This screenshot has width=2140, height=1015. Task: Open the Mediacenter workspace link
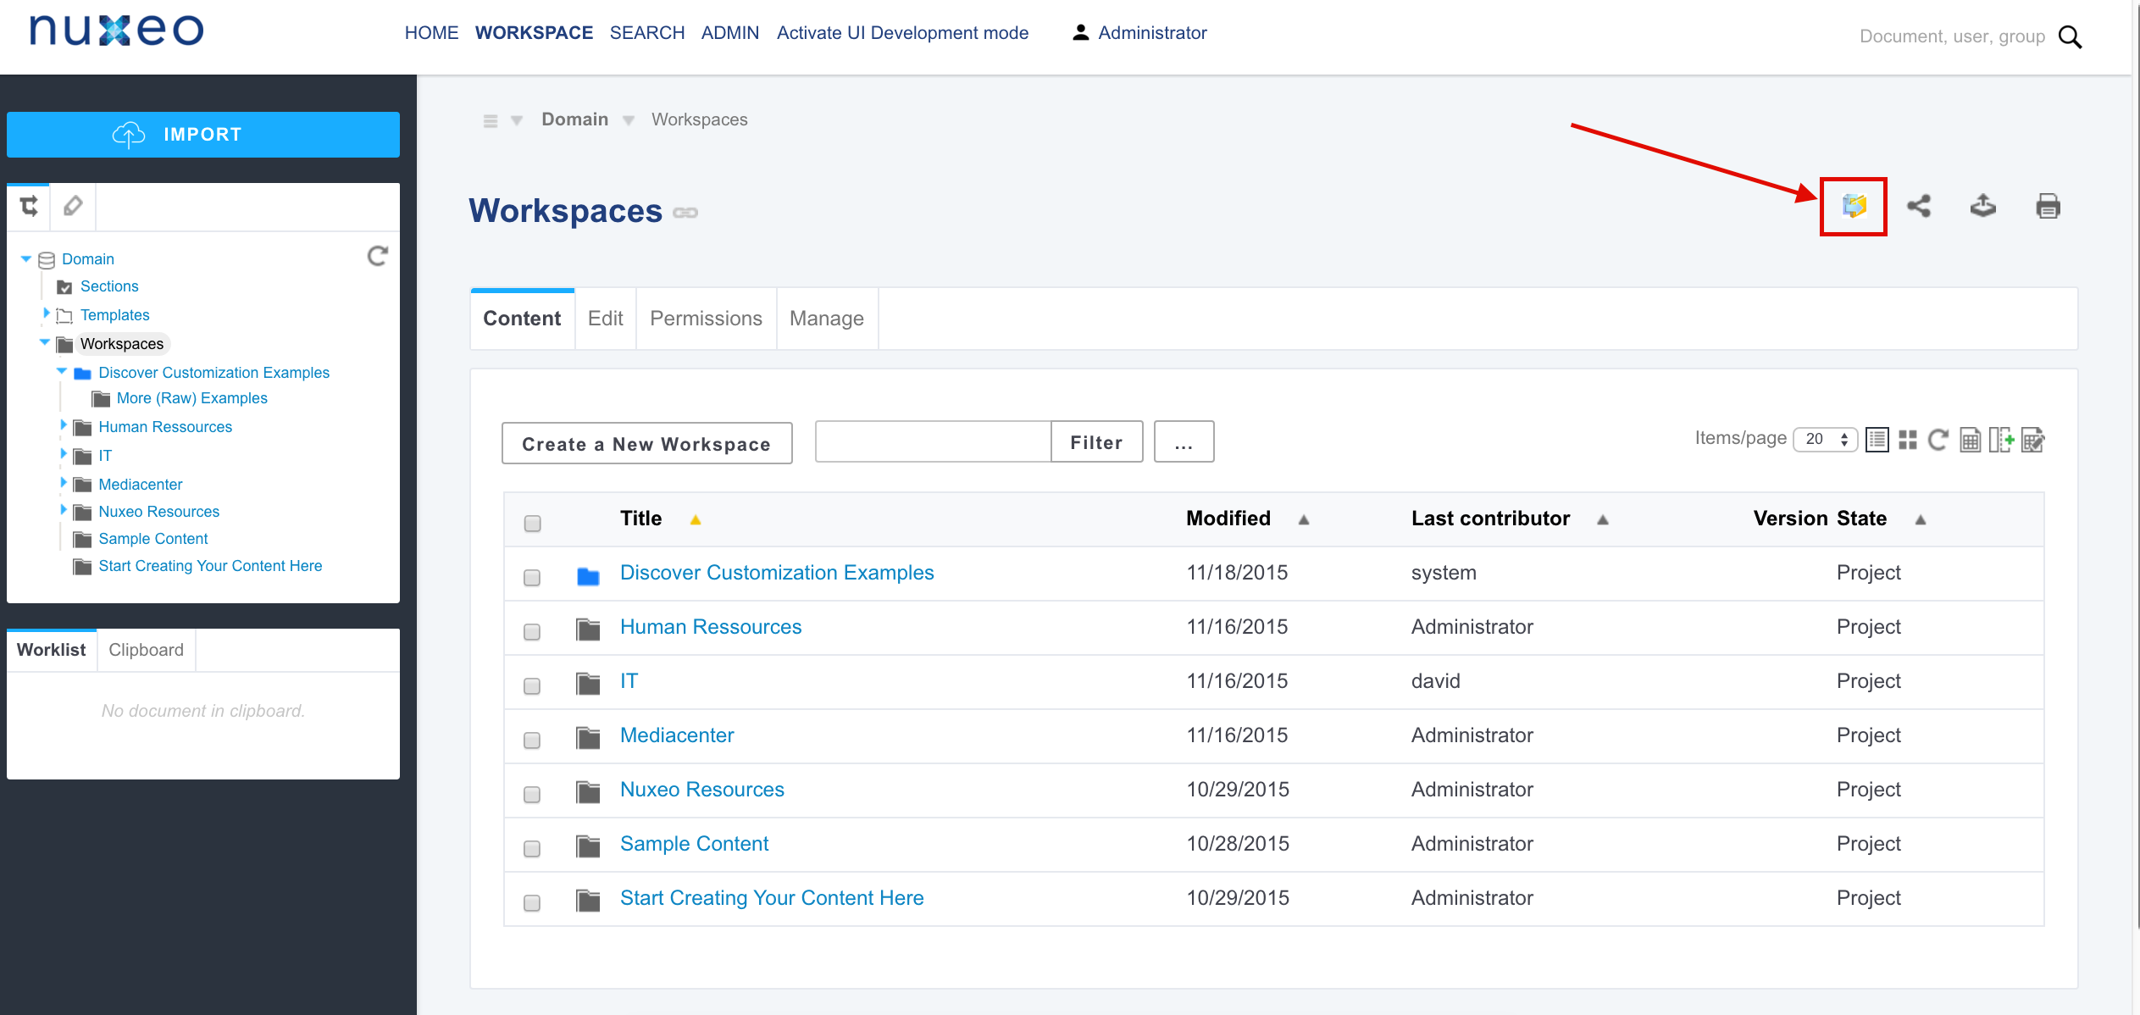click(676, 735)
